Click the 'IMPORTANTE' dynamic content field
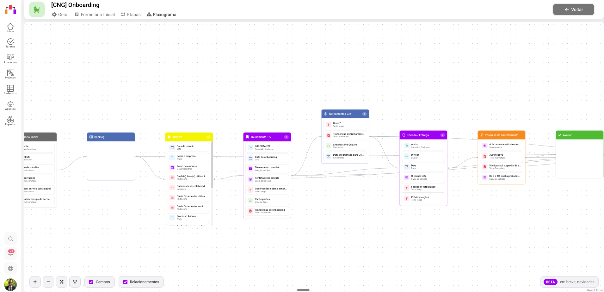604x292 pixels. click(x=267, y=147)
